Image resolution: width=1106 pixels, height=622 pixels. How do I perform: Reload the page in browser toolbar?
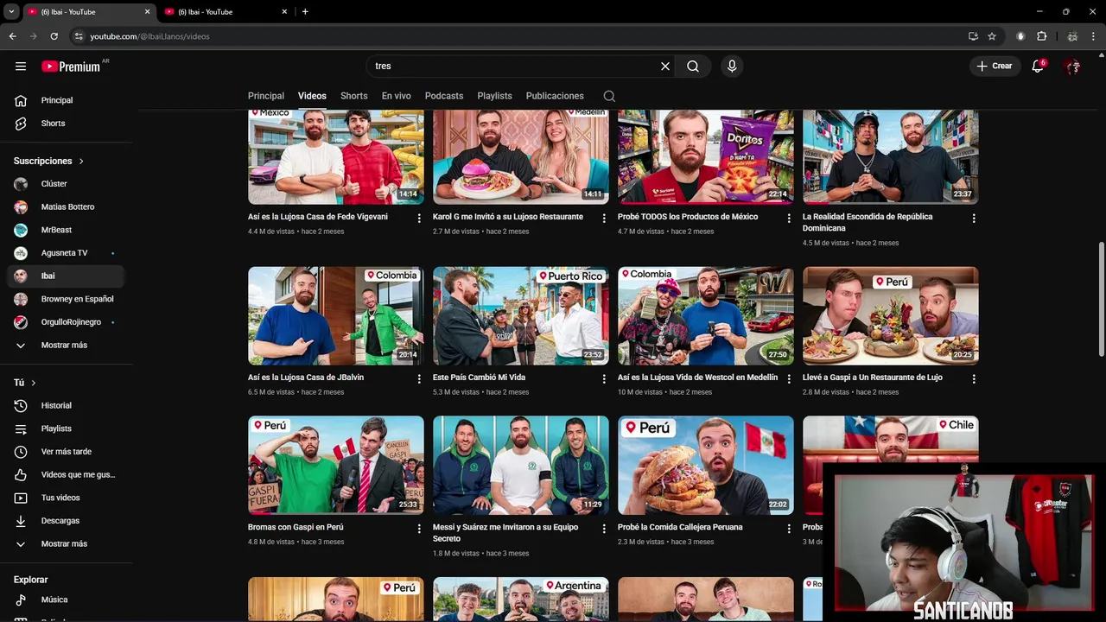click(54, 36)
